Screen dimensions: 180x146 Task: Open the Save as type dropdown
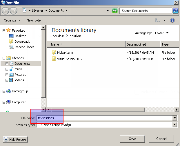click(x=174, y=125)
